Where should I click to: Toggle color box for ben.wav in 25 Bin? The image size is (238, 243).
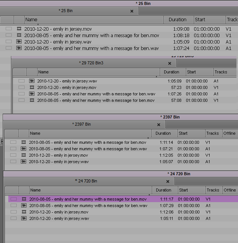click(9, 48)
